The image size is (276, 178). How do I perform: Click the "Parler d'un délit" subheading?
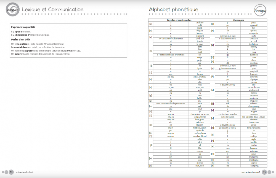(x=21, y=40)
